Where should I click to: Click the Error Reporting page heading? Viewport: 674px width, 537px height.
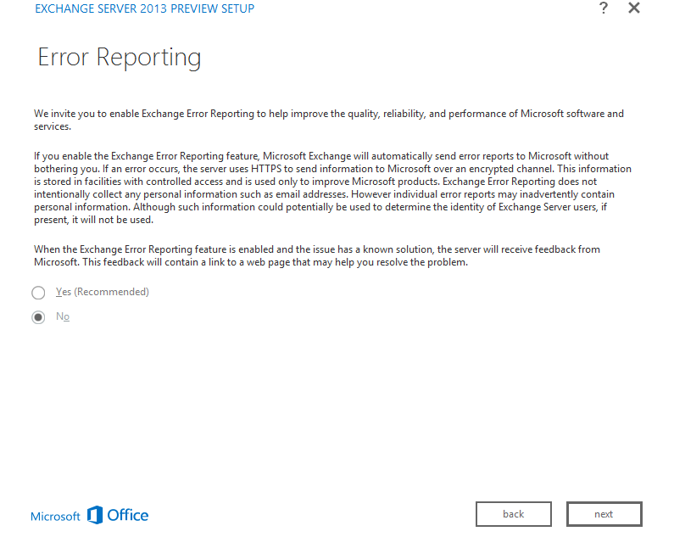[120, 58]
